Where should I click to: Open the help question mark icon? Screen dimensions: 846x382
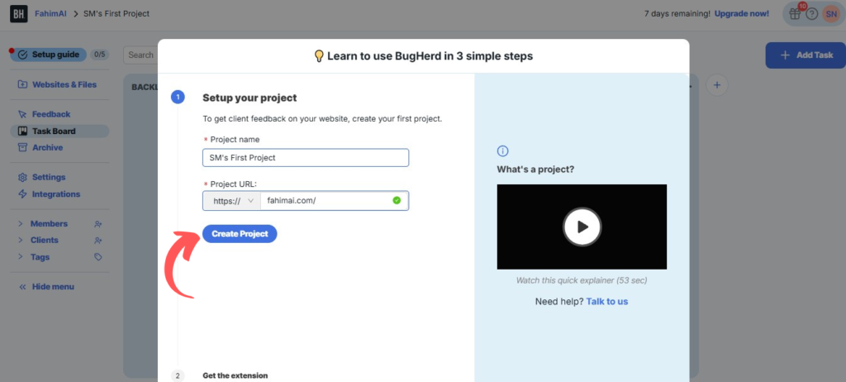tap(812, 14)
